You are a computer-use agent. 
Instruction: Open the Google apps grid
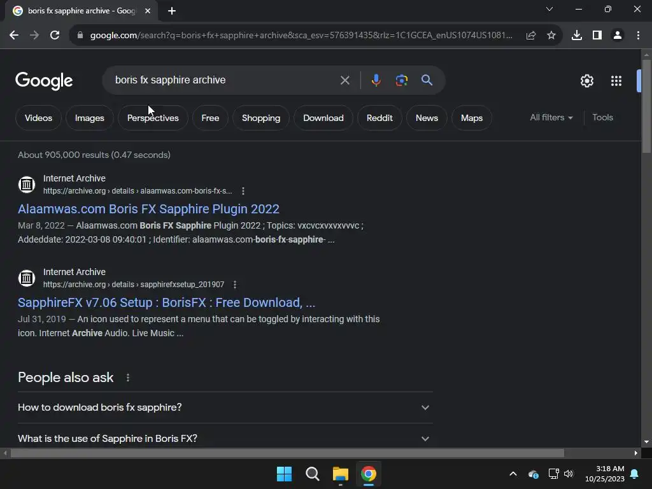[x=616, y=81]
